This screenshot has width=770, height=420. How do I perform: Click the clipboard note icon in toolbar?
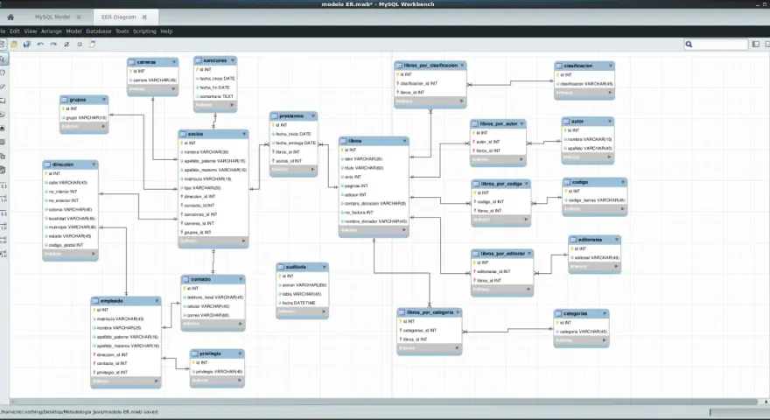[x=92, y=45]
